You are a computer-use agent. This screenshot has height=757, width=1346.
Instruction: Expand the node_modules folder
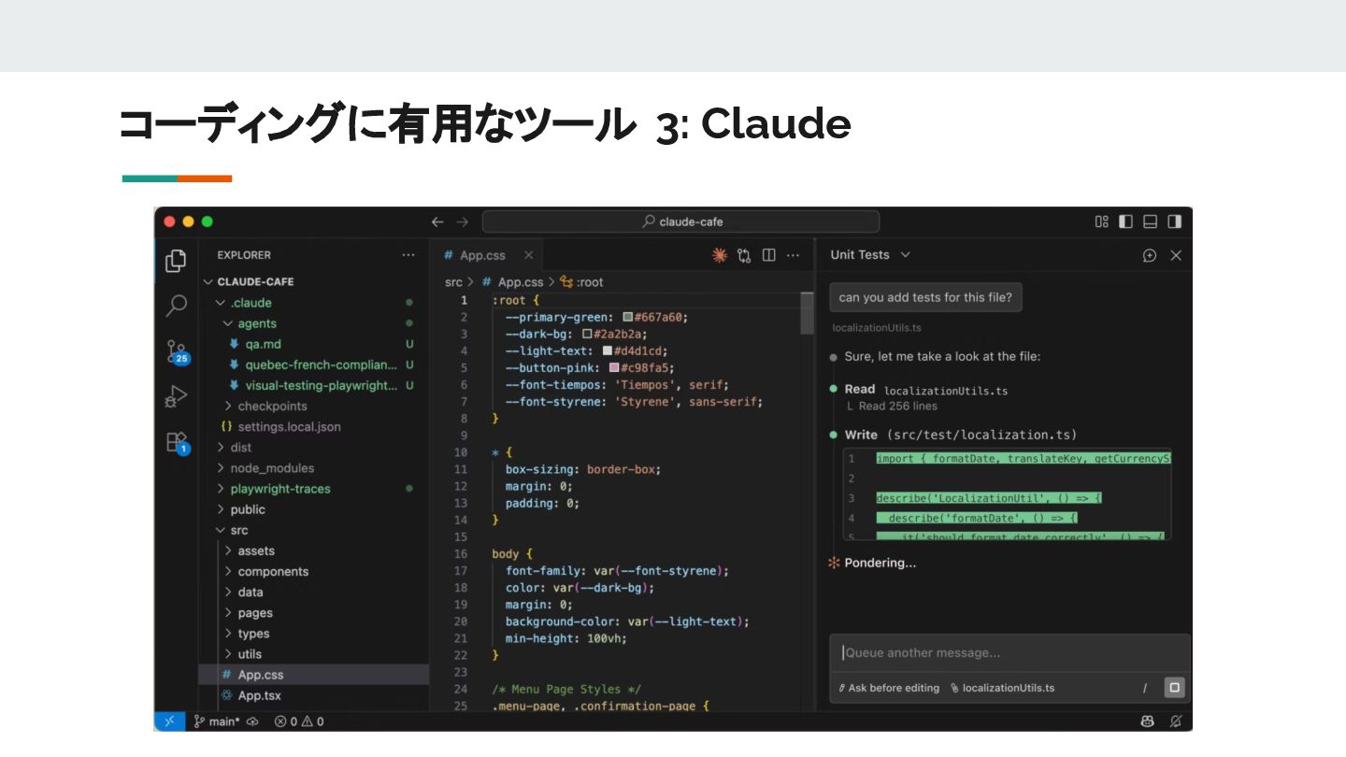point(314,468)
